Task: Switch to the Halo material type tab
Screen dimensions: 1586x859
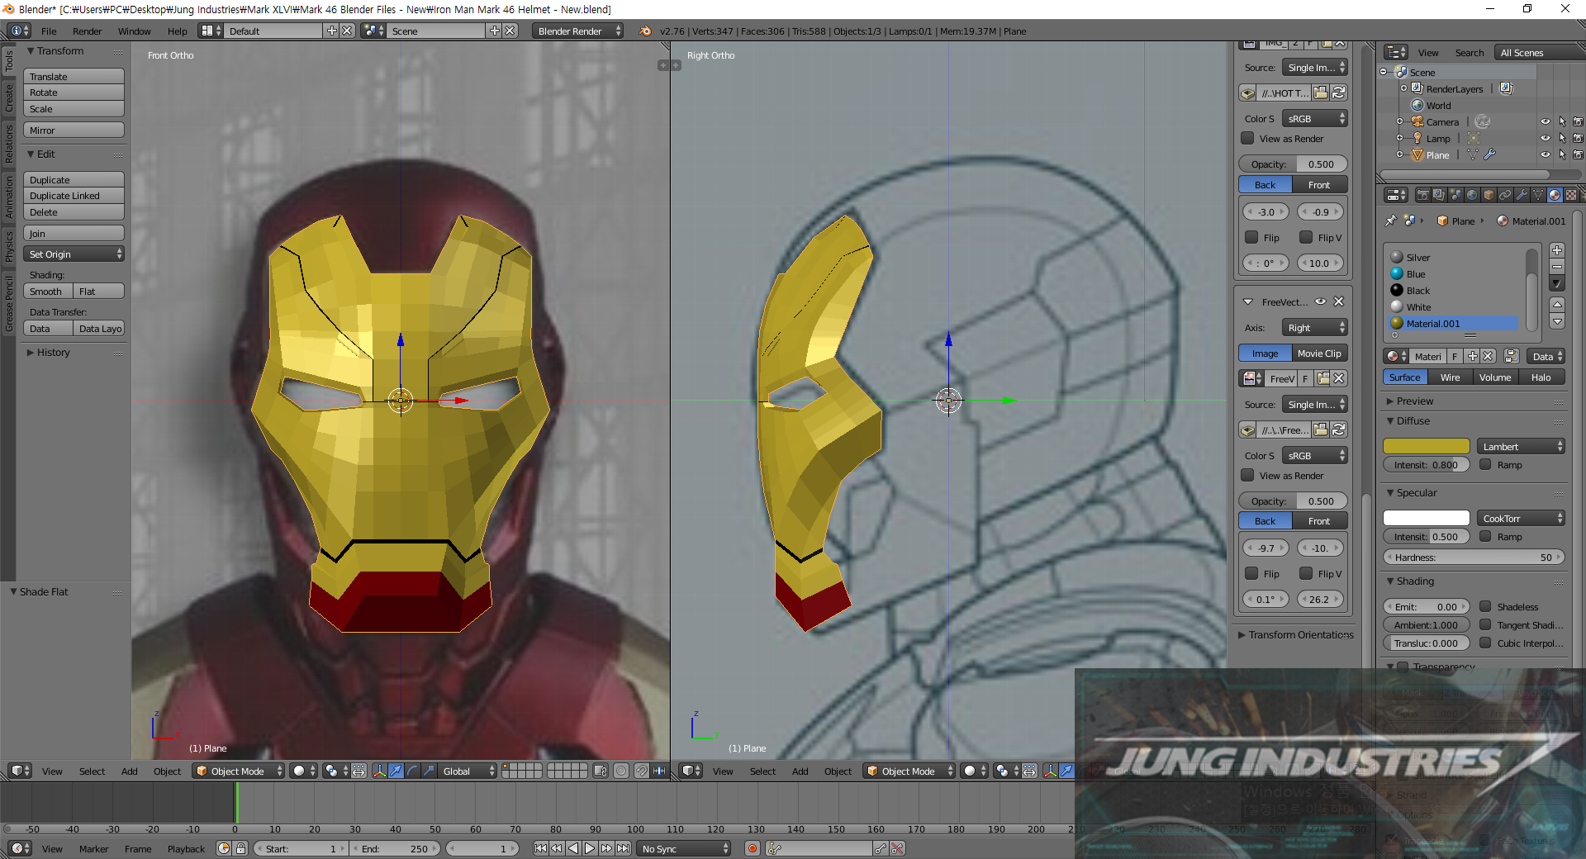Action: click(1541, 377)
